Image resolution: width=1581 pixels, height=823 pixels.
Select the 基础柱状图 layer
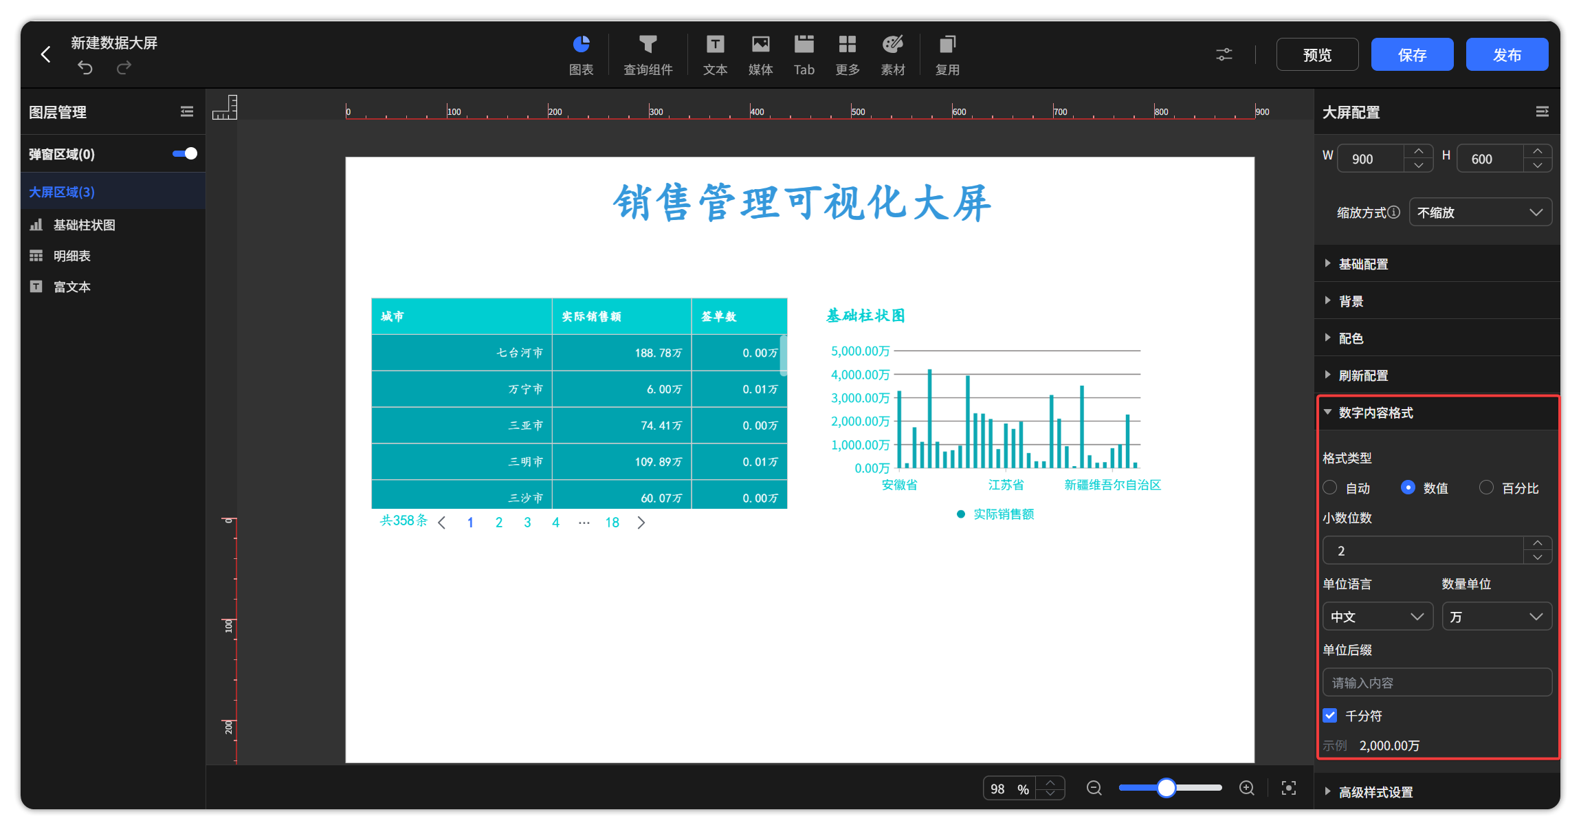[113, 225]
